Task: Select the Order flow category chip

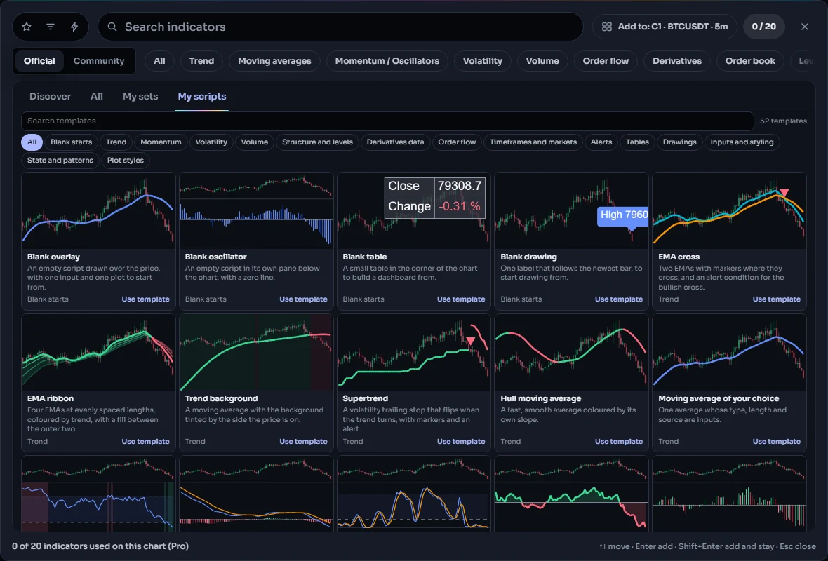Action: (606, 61)
